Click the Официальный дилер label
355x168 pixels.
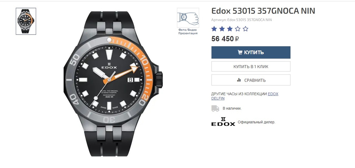256,122
